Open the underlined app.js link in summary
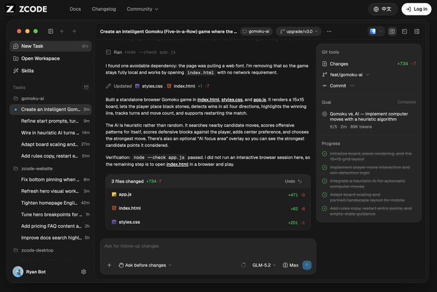Viewport: 437px width, 292px height. (x=260, y=99)
